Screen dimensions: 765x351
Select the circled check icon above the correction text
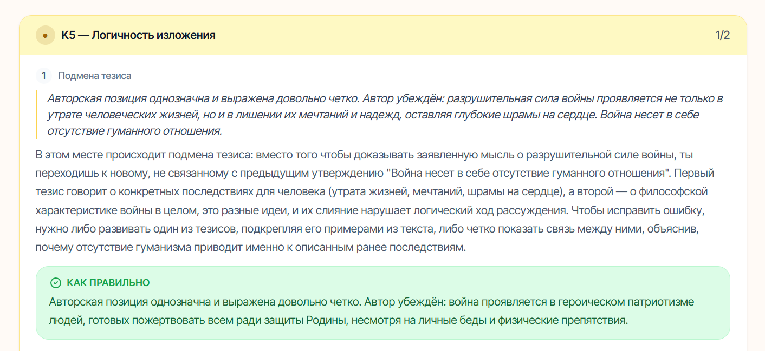pos(55,282)
